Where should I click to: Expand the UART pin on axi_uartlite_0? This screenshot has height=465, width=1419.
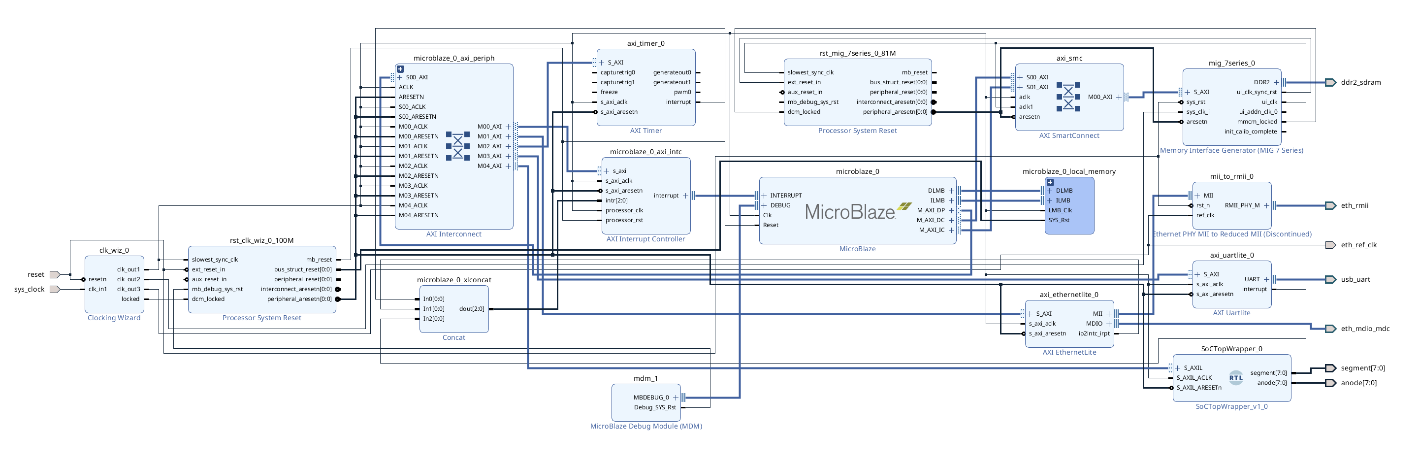[1266, 279]
